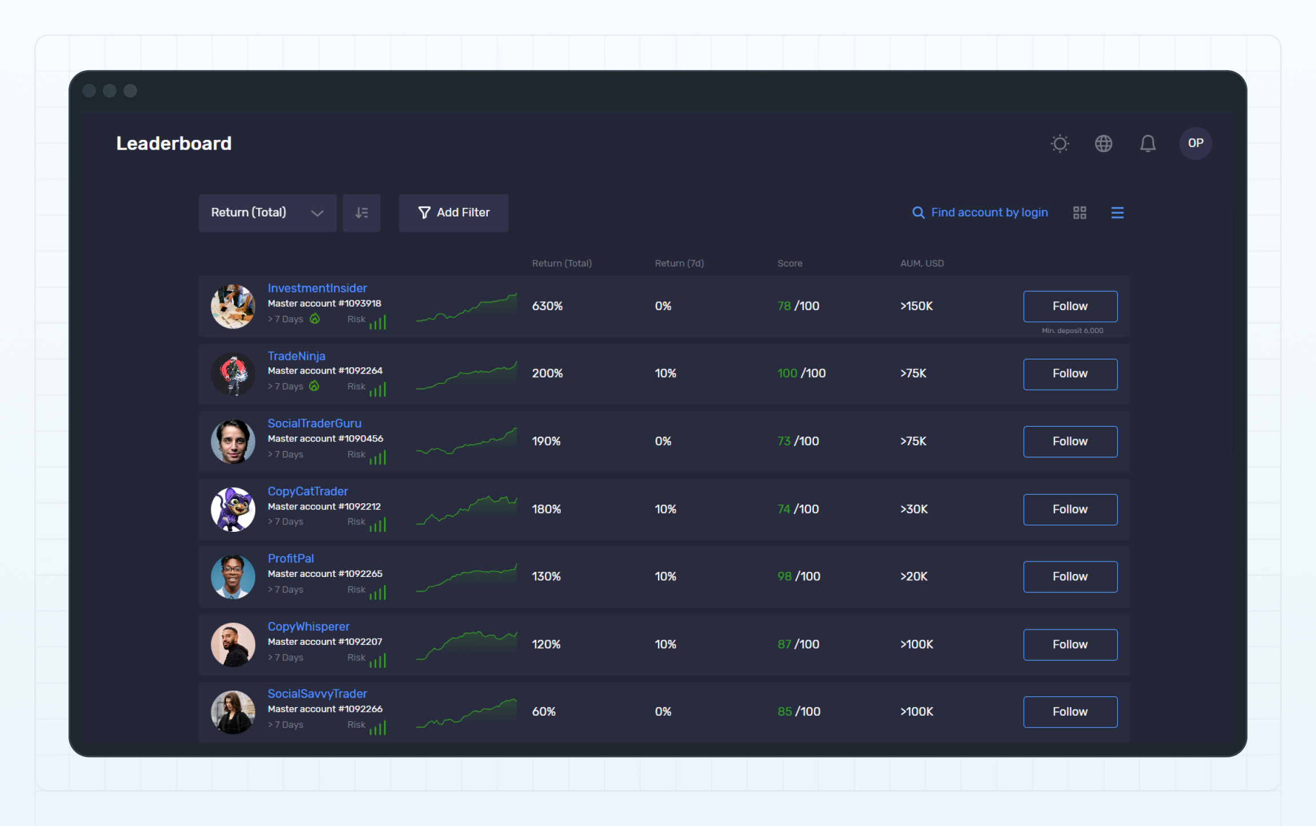Click the search magnifier icon near Find account
Image resolution: width=1316 pixels, height=826 pixels.
click(x=918, y=212)
